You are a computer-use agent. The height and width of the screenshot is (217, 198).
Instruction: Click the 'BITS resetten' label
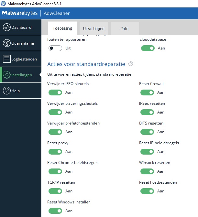coord(151,123)
